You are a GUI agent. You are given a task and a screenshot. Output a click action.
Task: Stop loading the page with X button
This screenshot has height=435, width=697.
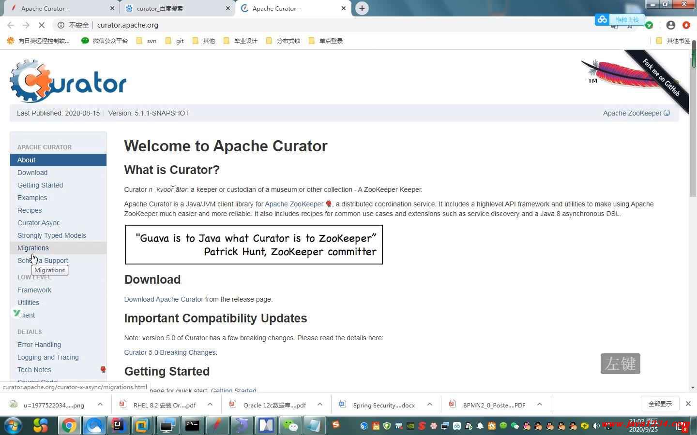tap(42, 25)
